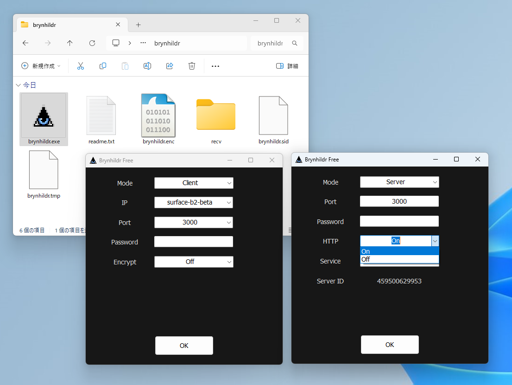
Task: Click the brynhildr address bar path text
Action: (x=167, y=43)
